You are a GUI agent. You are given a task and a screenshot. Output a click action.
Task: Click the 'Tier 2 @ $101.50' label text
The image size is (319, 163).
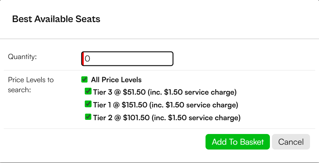(121, 118)
